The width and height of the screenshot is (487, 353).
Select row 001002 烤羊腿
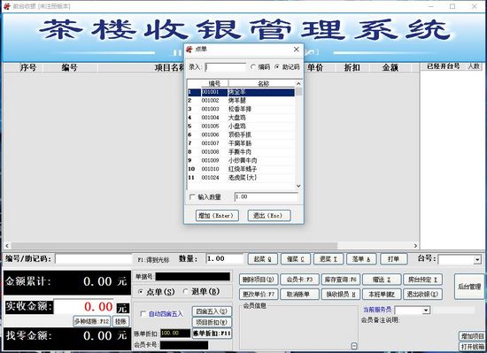point(241,101)
